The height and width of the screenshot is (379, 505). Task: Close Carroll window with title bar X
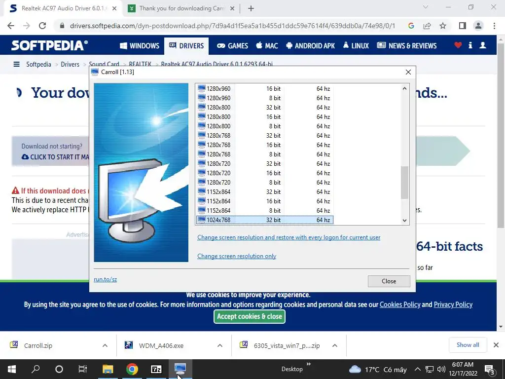point(408,72)
